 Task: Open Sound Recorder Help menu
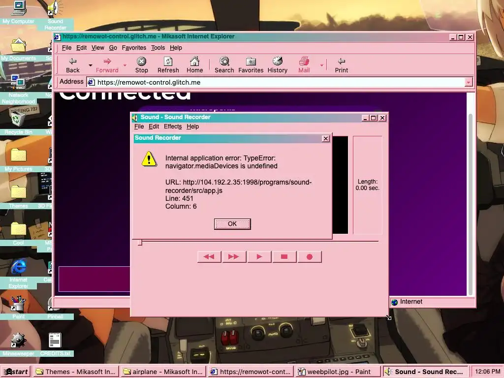[x=192, y=126]
